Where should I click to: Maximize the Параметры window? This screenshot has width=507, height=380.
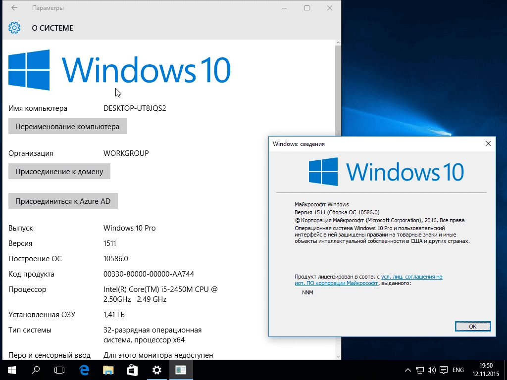[307, 8]
